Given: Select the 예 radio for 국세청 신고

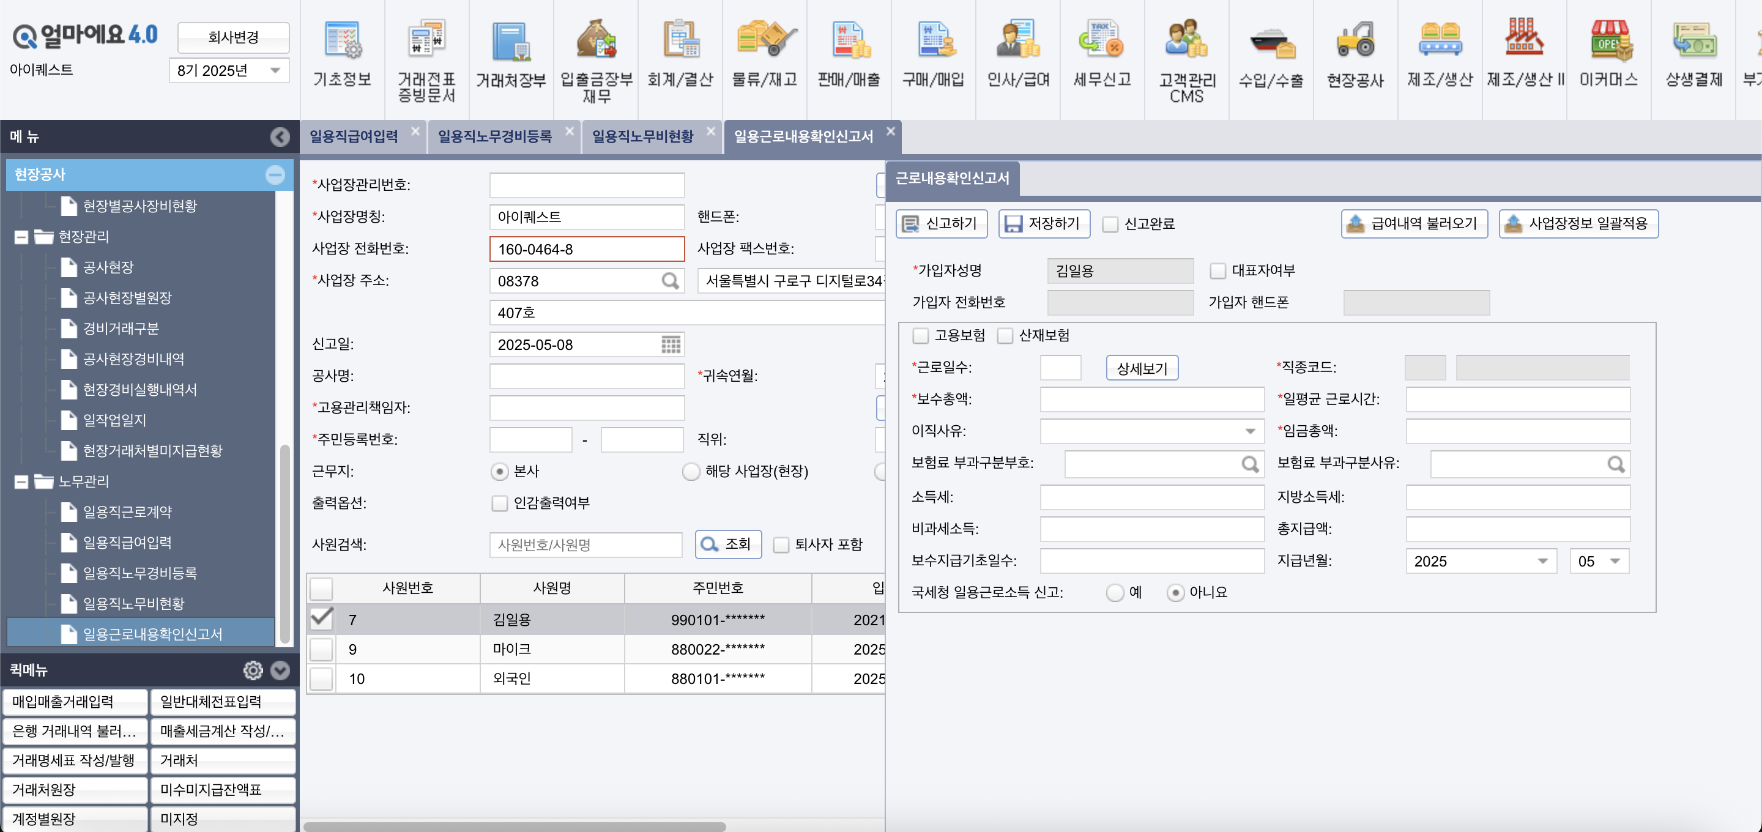Looking at the screenshot, I should 1115,593.
